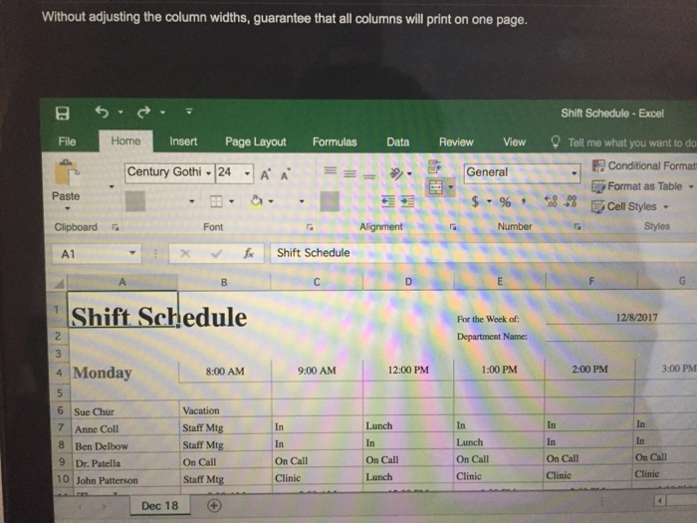
Task: Click the Middle Align icon
Action: point(349,174)
